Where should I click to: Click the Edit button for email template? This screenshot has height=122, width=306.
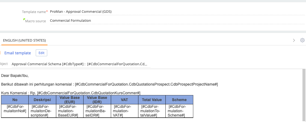point(41,53)
